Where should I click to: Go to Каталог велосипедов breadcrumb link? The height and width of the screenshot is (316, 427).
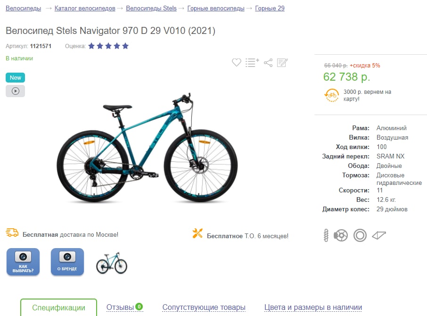[x=85, y=8]
